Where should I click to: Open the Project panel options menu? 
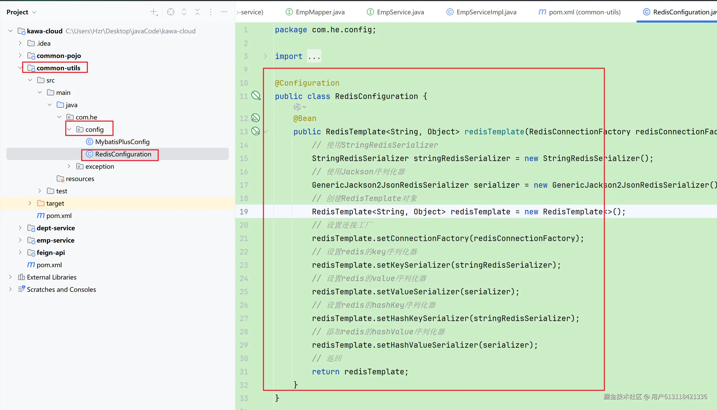(211, 12)
